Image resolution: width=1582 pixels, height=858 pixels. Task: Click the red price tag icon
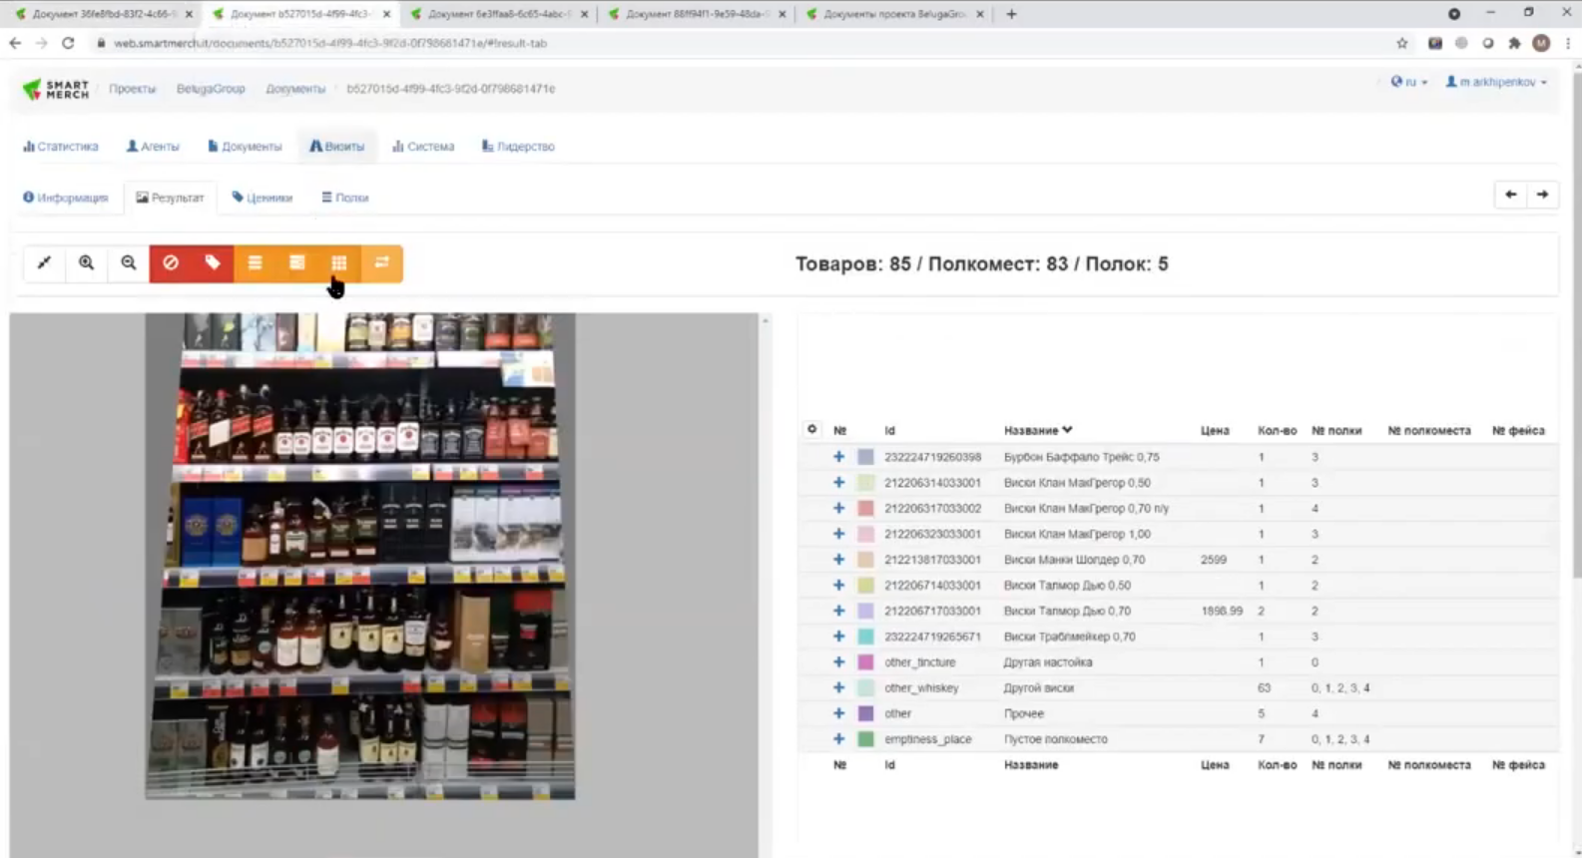click(213, 263)
